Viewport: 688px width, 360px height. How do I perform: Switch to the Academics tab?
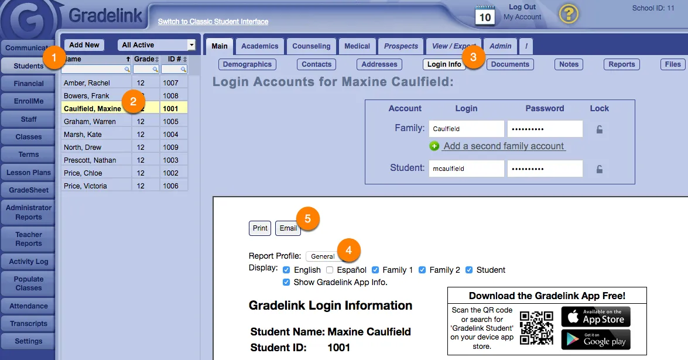tap(259, 46)
